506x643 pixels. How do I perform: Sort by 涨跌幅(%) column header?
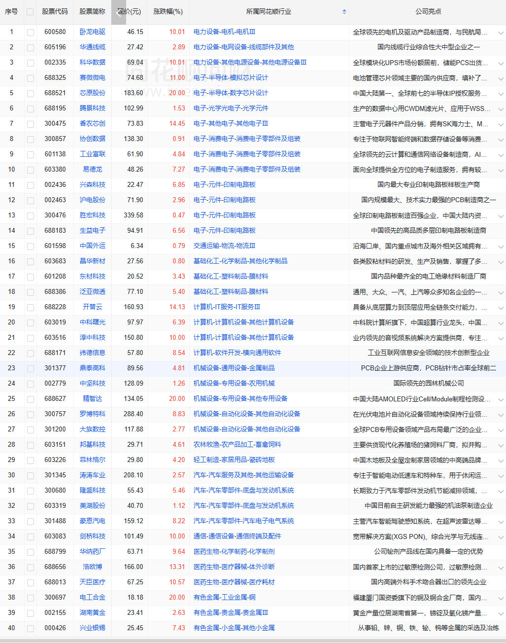(x=168, y=11)
